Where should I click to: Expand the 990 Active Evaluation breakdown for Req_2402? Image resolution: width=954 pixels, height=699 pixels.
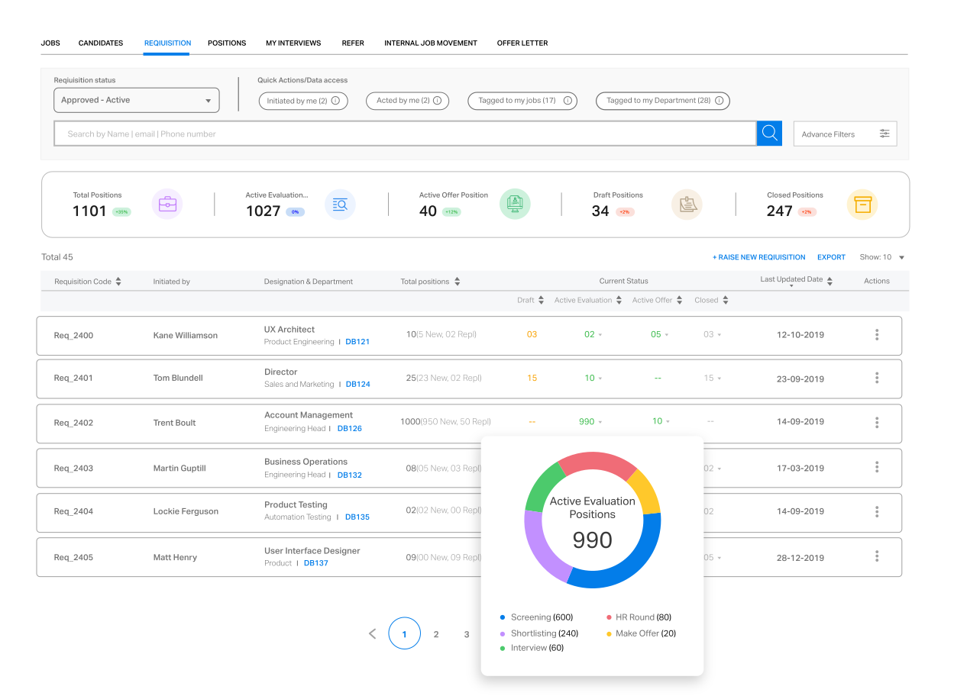coord(593,421)
